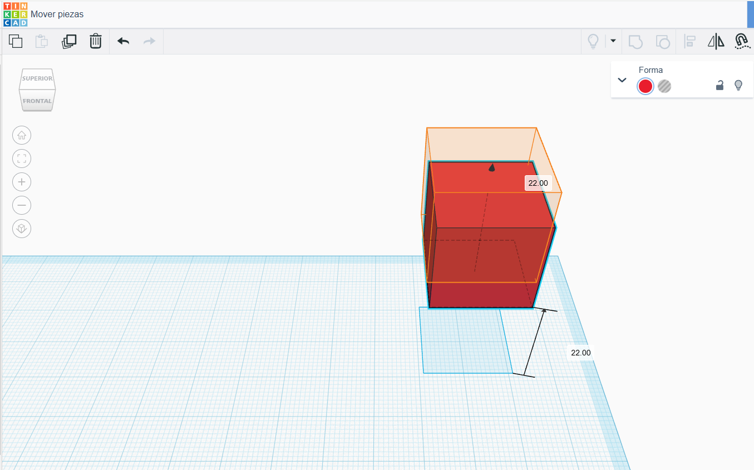754x470 pixels.
Task: Open the show-all dropdown arrow
Action: (613, 41)
